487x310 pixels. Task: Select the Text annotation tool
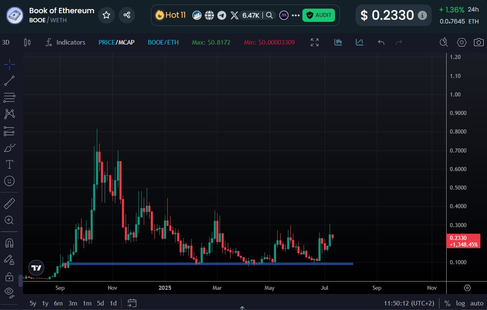[x=9, y=164]
